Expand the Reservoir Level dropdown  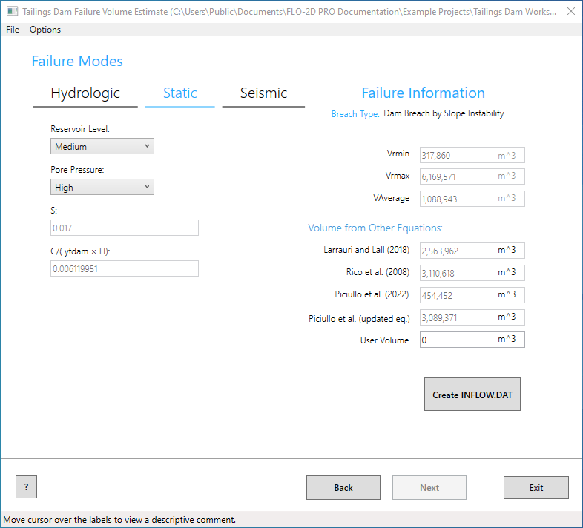click(104, 147)
